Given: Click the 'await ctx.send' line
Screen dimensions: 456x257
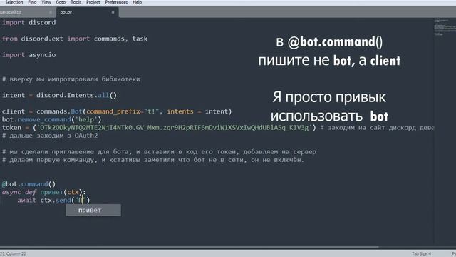Looking at the screenshot, I should (x=54, y=200).
